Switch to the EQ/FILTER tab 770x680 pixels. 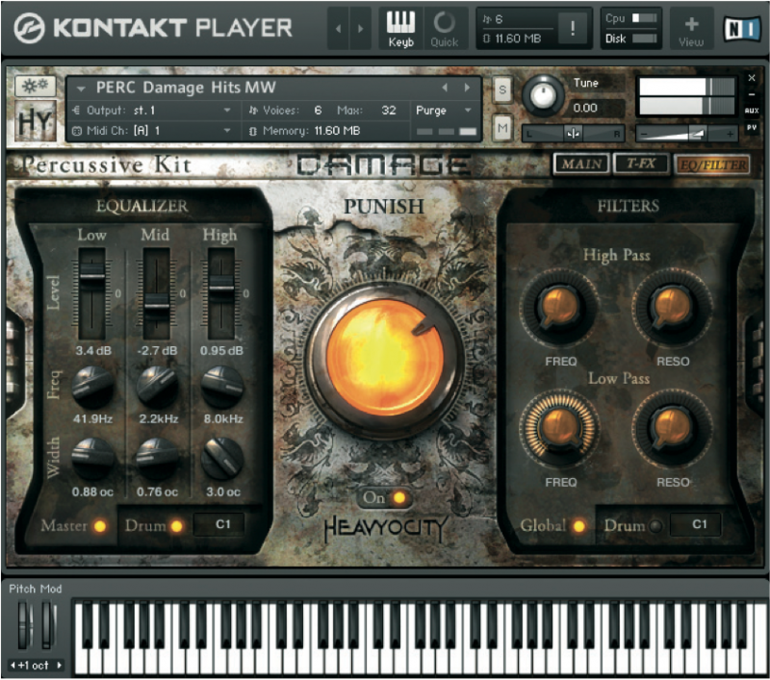712,164
